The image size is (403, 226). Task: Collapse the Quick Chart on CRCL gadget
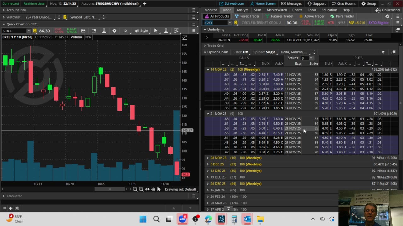click(x=4, y=24)
